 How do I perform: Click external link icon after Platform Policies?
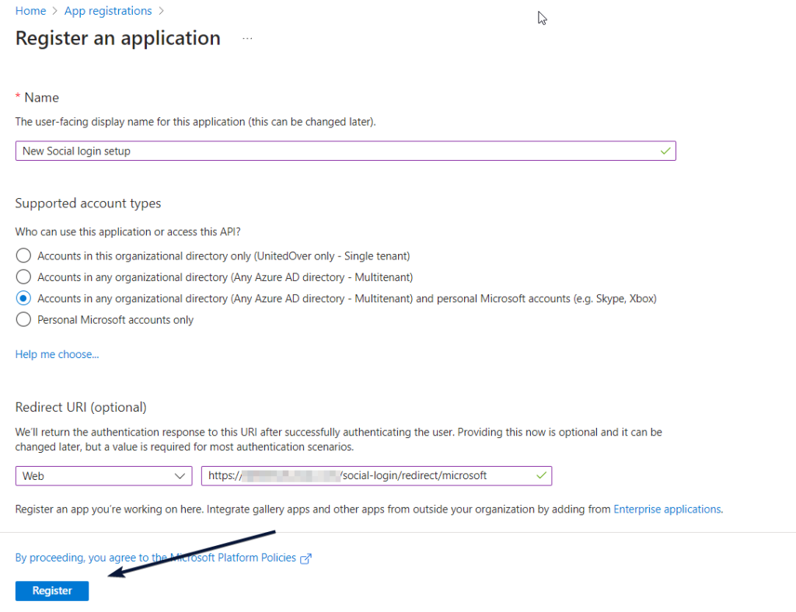(305, 558)
